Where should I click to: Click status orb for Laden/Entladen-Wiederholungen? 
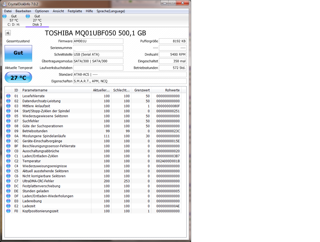pos(8,196)
